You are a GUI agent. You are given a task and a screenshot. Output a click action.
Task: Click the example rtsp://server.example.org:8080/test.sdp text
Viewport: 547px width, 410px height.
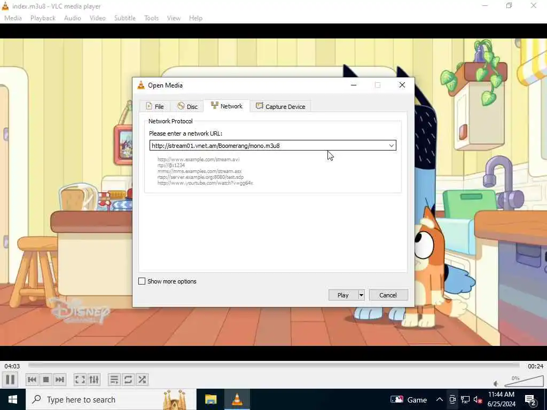(201, 177)
